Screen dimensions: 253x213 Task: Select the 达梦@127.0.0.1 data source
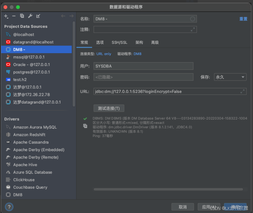pyautogui.click(x=36, y=87)
